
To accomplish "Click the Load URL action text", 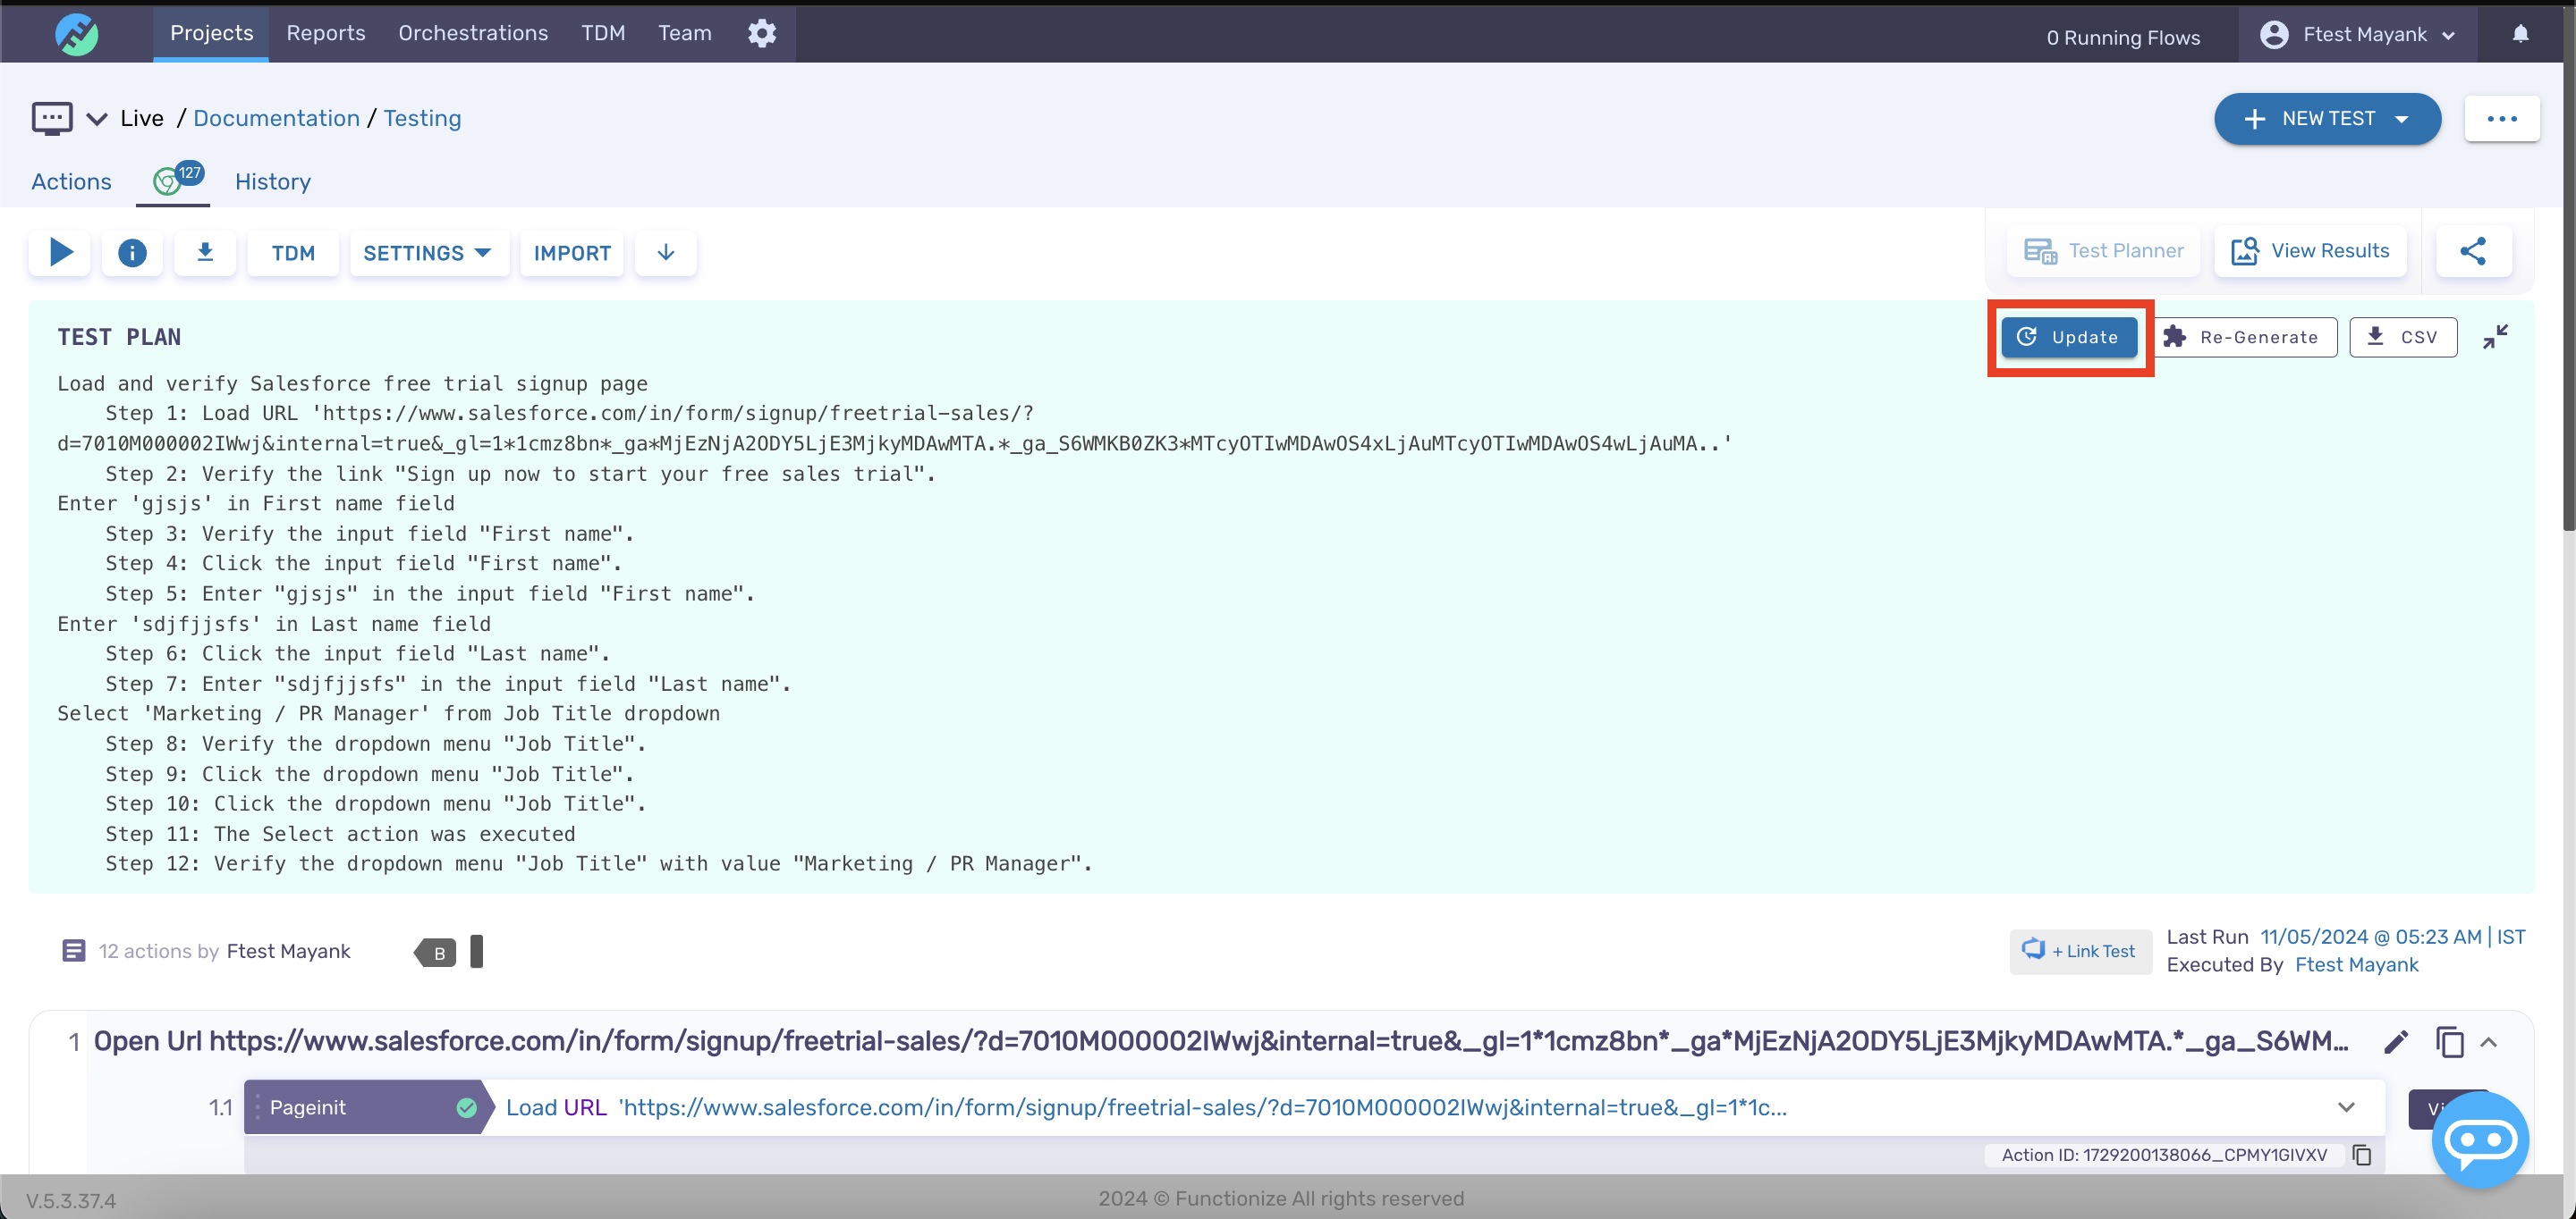I will click(1146, 1107).
